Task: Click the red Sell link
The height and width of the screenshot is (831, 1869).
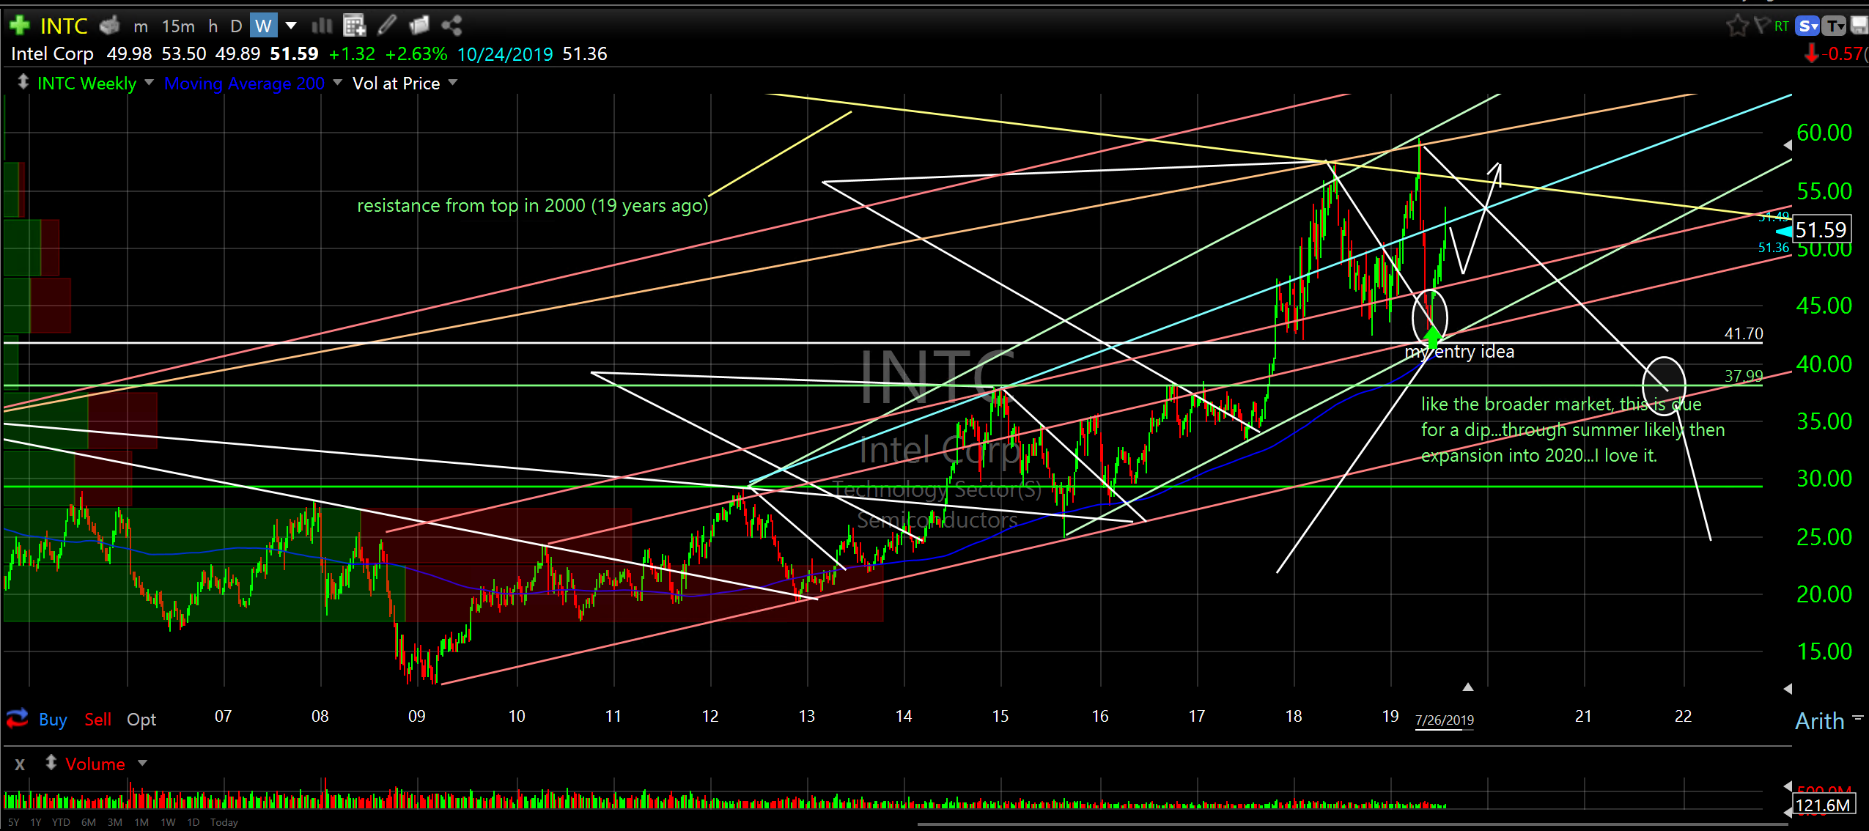Action: 97,720
